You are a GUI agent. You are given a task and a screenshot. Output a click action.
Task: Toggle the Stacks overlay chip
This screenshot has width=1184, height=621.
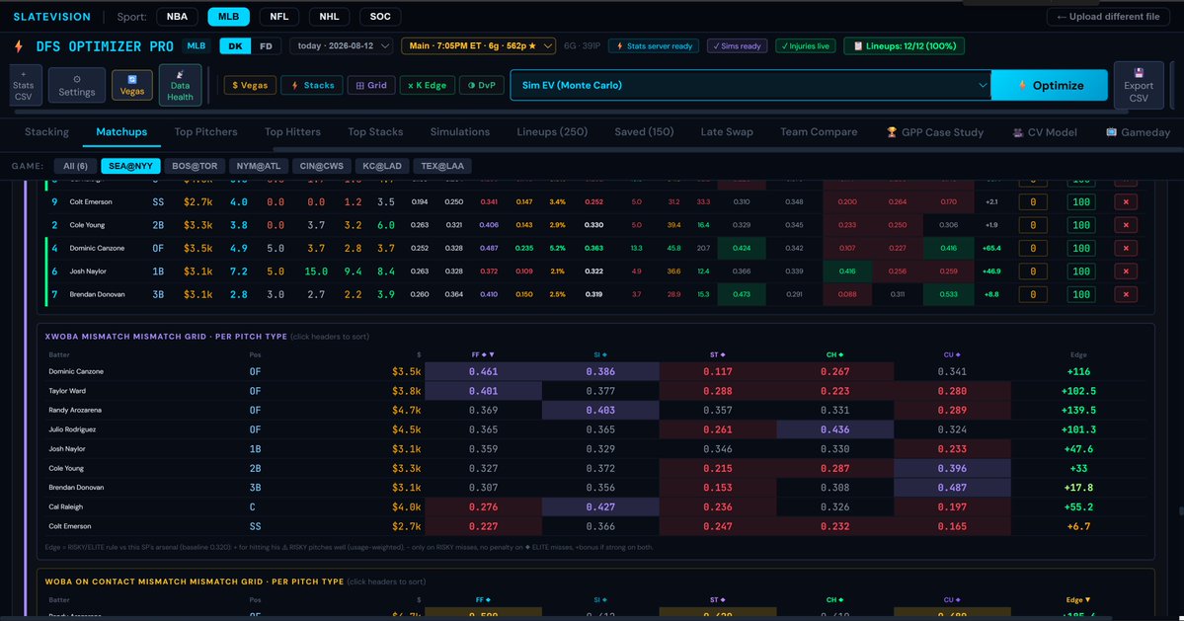(x=312, y=85)
